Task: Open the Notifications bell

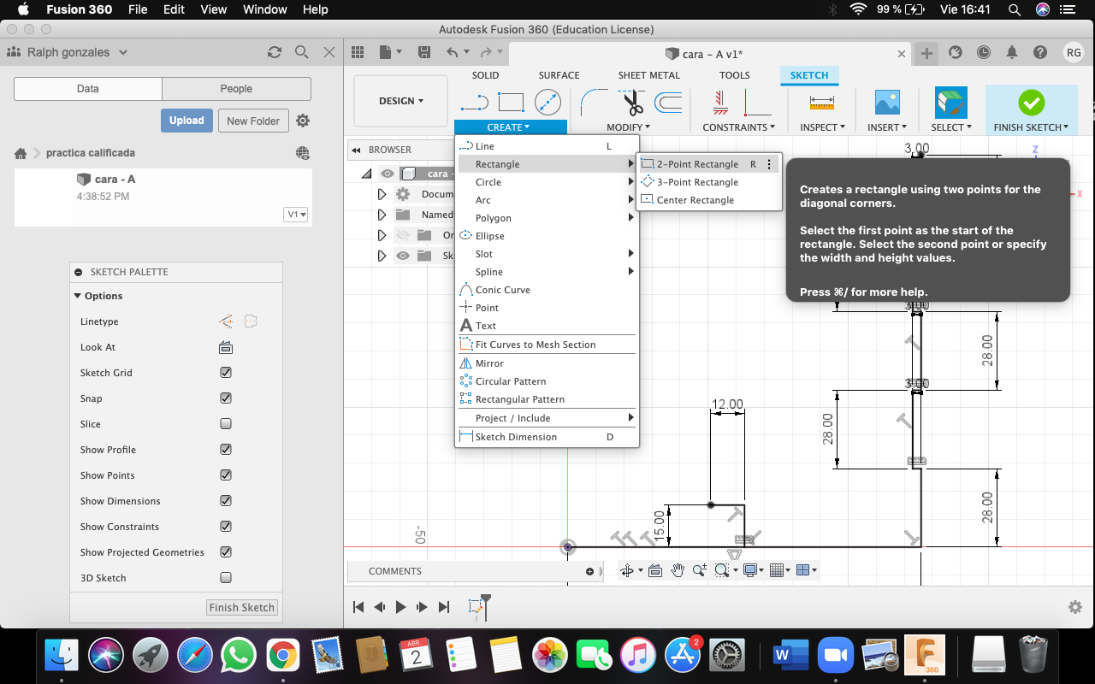Action: point(1012,52)
